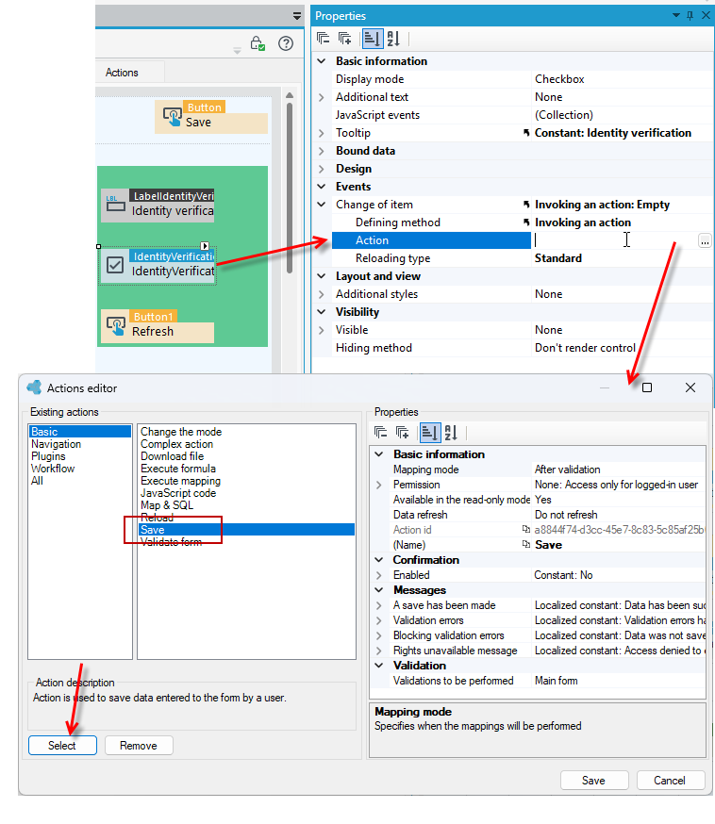Choose the Change the mode action
The image size is (715, 824).
[x=181, y=432]
